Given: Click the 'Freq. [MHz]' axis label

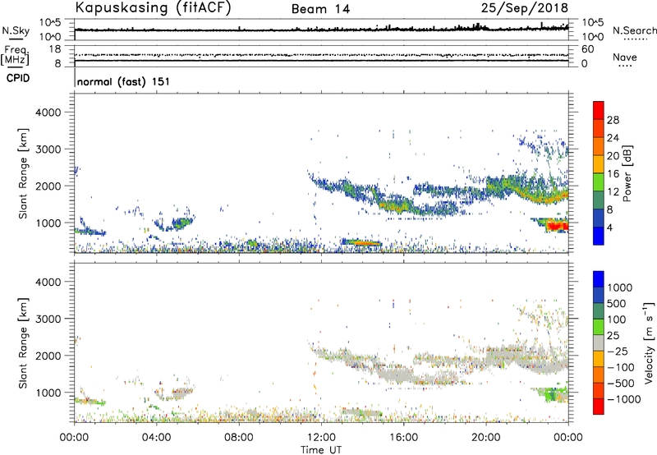Looking at the screenshot, I should [16, 55].
